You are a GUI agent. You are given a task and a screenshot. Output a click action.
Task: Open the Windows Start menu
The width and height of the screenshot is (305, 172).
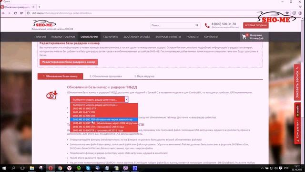point(4,168)
